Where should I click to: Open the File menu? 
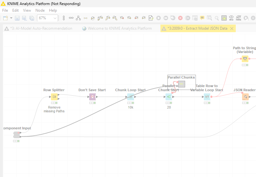point(5,10)
